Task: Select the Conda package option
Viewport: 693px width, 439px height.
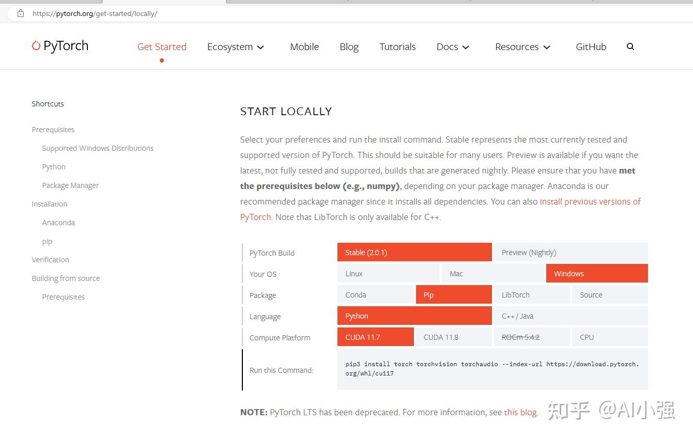Action: click(376, 295)
